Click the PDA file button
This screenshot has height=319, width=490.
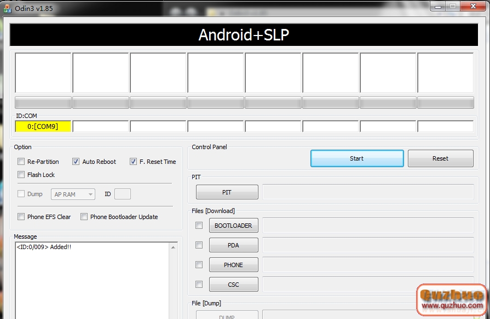pos(233,245)
